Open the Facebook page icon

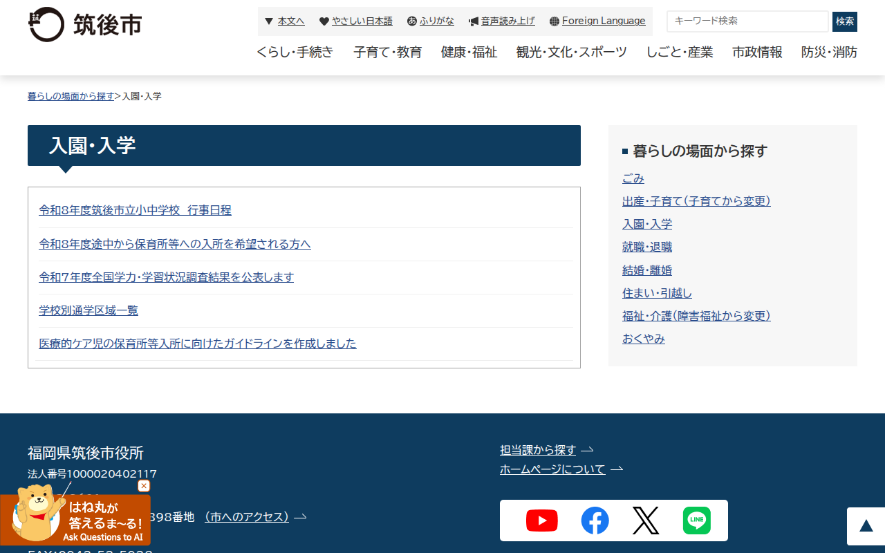click(x=595, y=521)
